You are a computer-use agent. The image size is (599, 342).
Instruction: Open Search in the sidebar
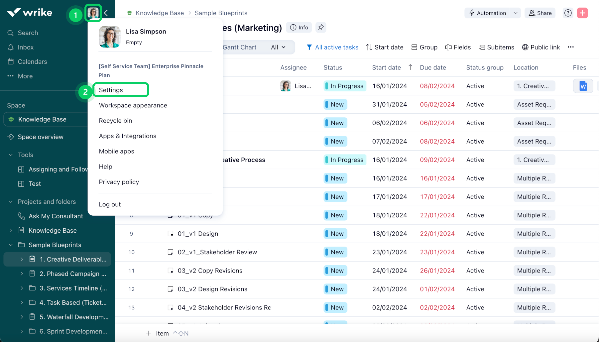click(x=28, y=33)
